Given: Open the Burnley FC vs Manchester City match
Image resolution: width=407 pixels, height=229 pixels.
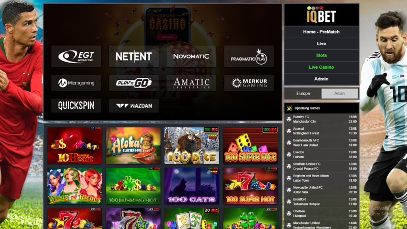Looking at the screenshot, I should pos(322,119).
